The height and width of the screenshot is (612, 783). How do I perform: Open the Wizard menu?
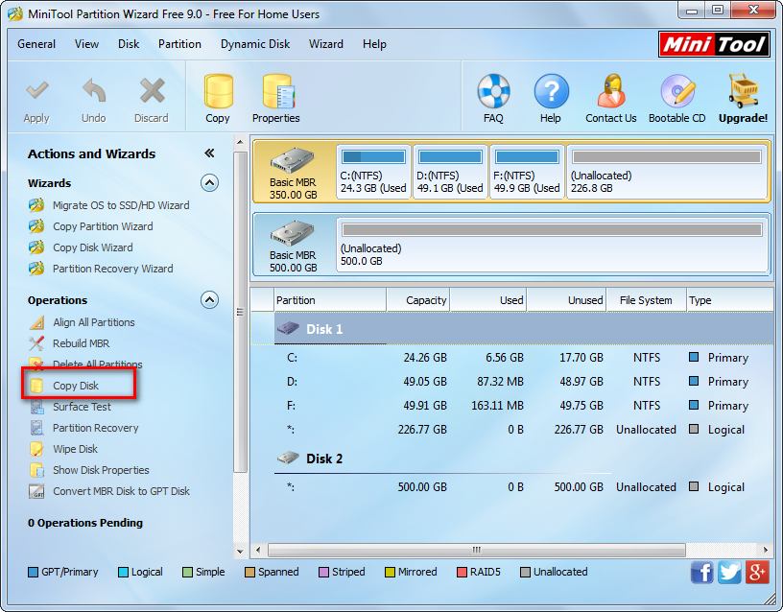(x=326, y=44)
